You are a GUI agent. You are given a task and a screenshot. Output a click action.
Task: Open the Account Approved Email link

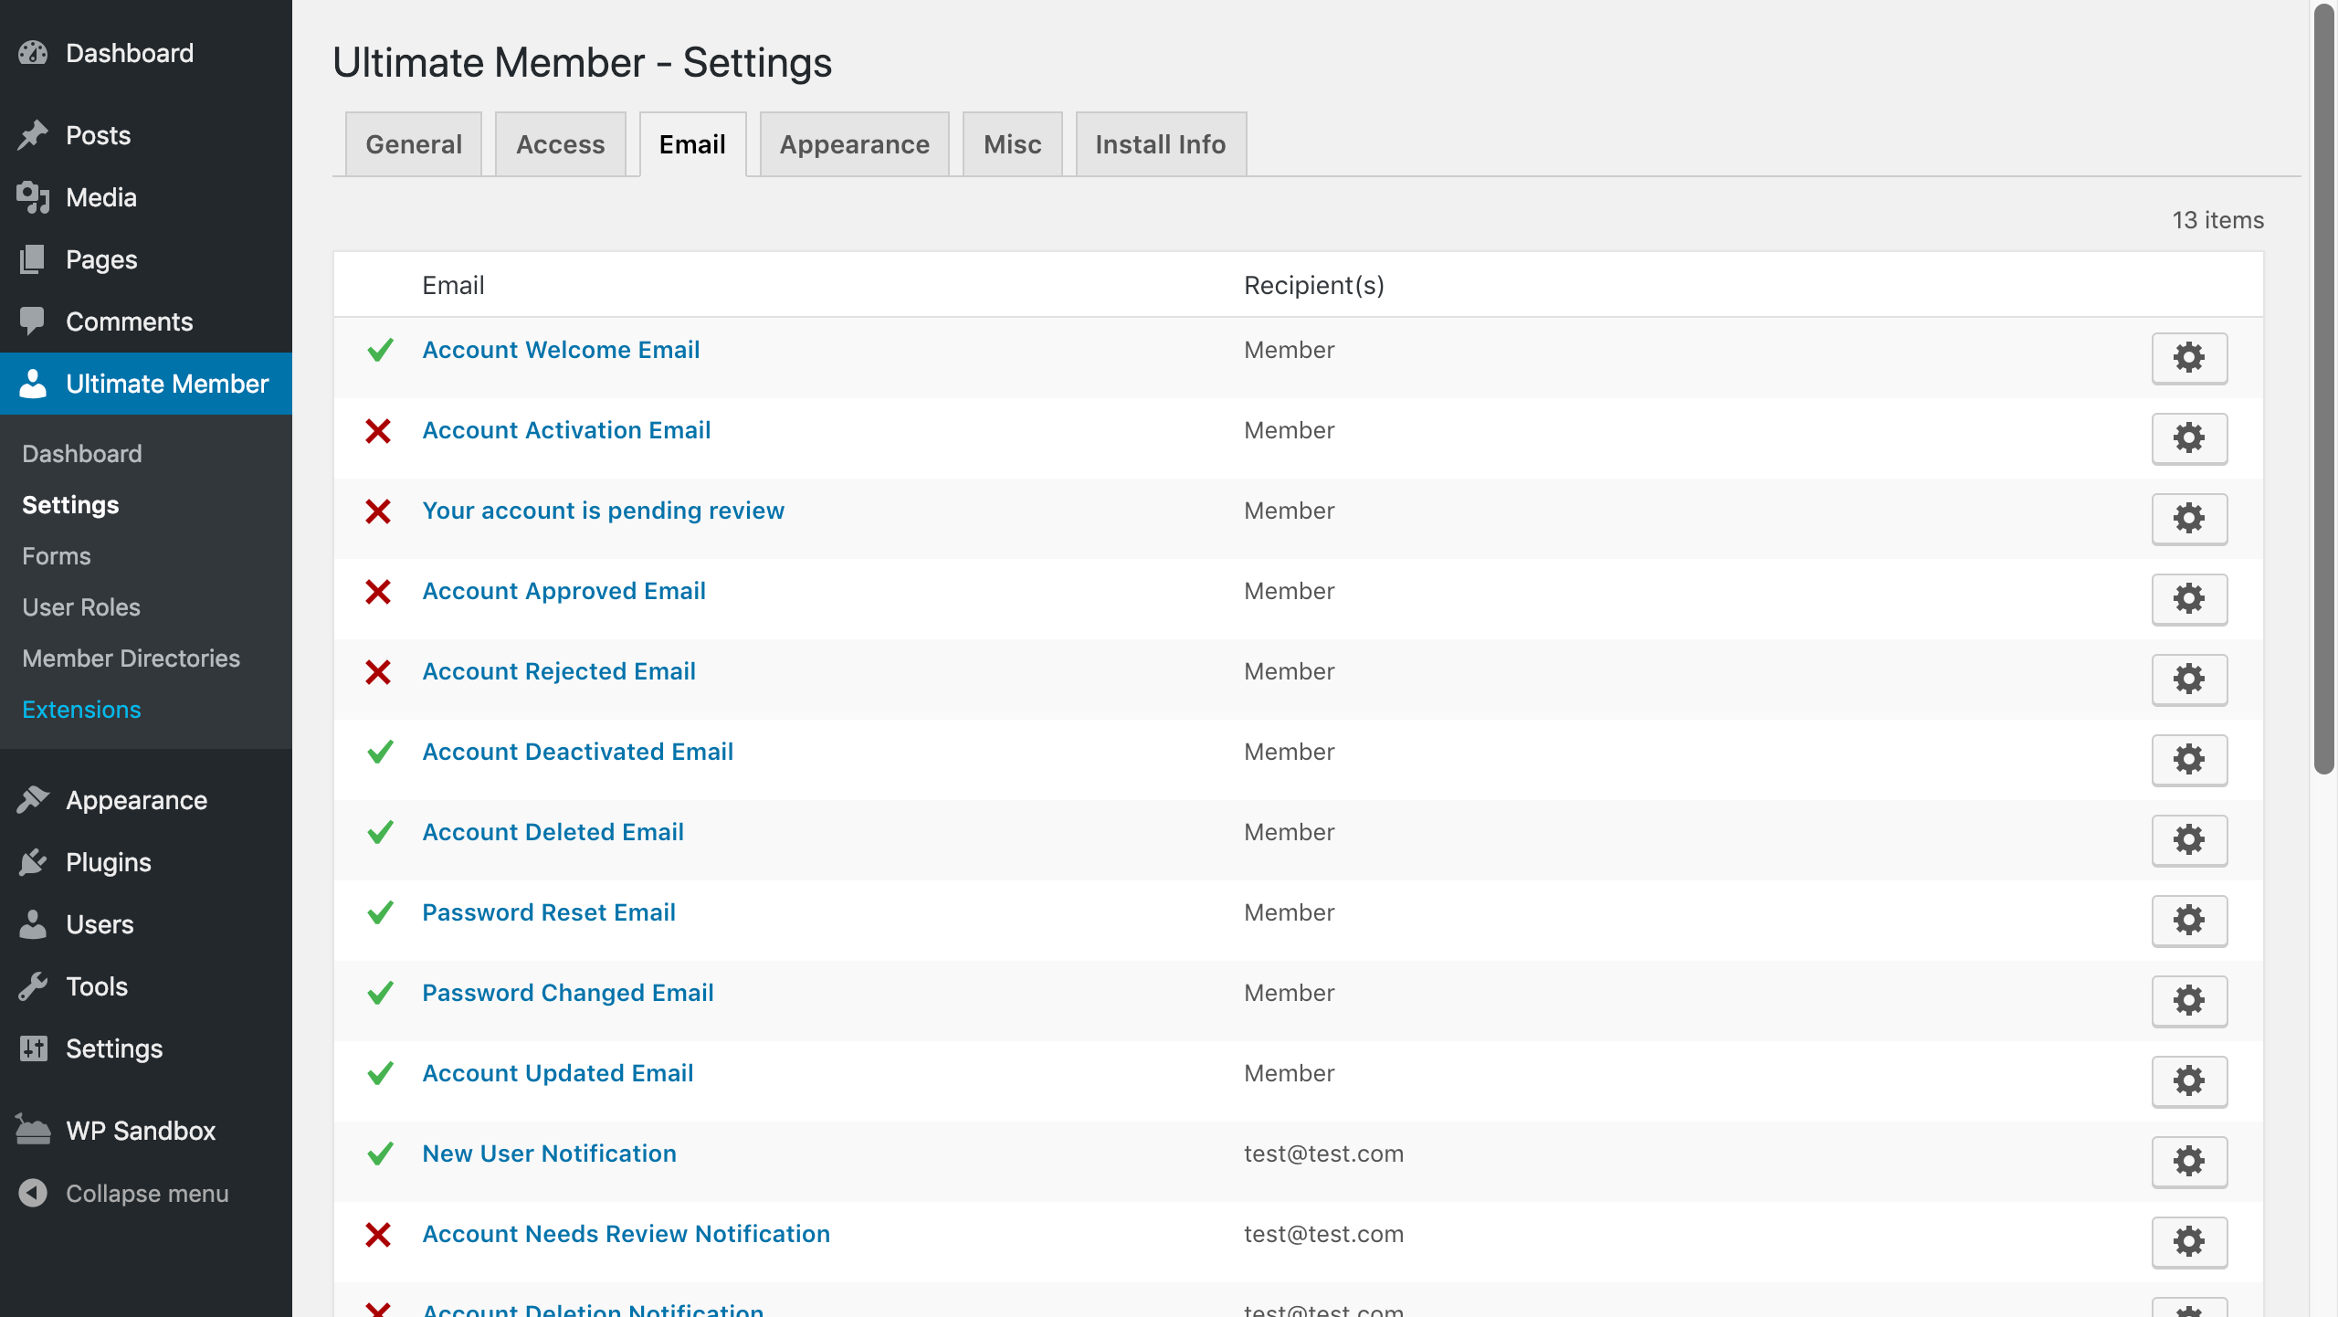(563, 591)
